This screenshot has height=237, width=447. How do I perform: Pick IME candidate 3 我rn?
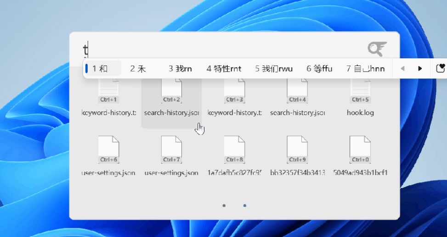[180, 69]
